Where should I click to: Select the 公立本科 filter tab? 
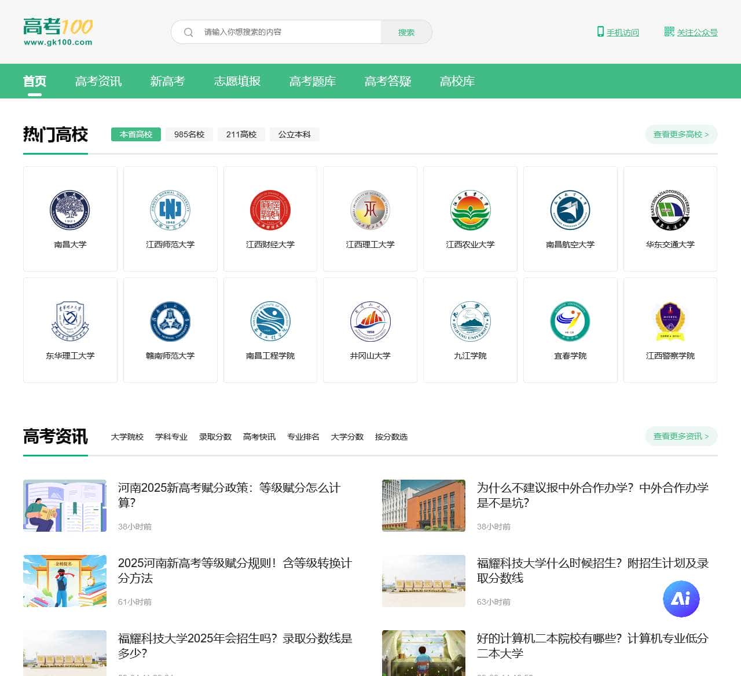click(x=295, y=134)
